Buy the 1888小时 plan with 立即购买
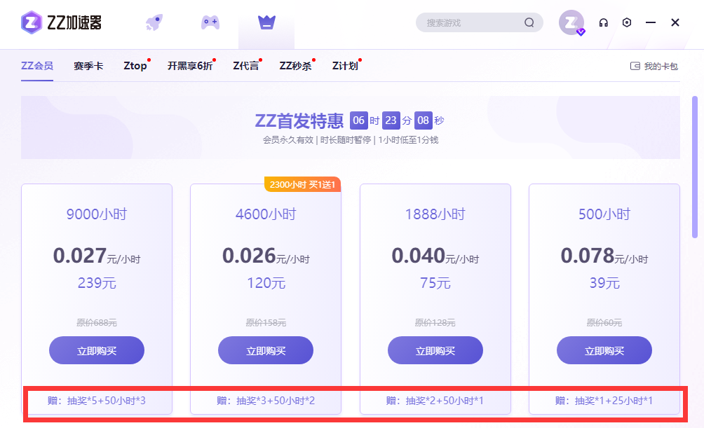 tap(435, 350)
